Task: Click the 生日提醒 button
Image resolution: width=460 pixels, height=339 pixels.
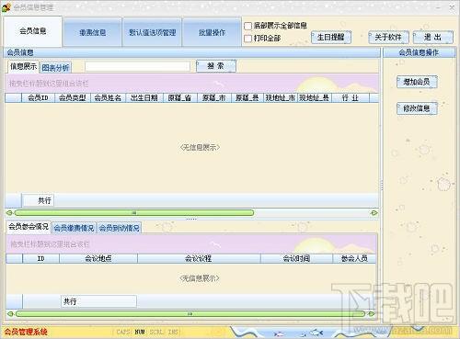Action: [331, 38]
